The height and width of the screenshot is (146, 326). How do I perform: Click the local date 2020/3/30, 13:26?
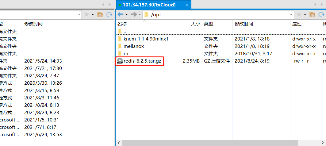point(43,83)
